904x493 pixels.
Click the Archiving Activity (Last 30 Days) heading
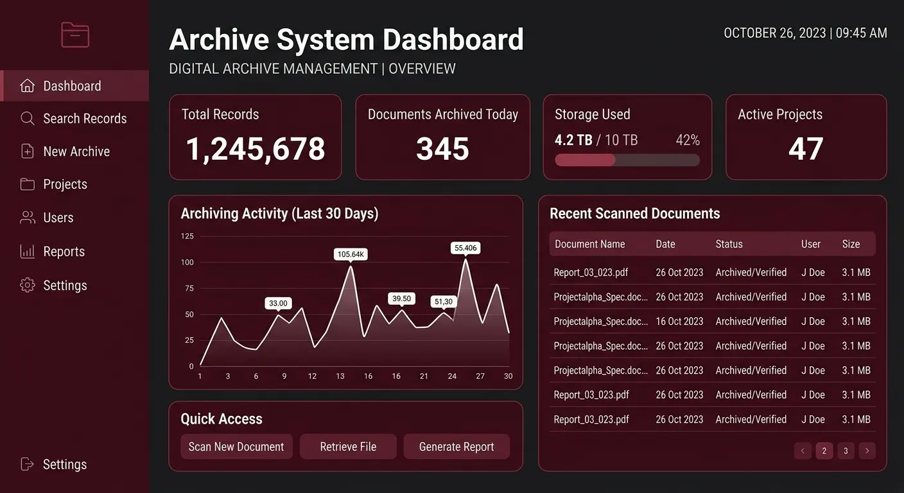click(x=279, y=214)
